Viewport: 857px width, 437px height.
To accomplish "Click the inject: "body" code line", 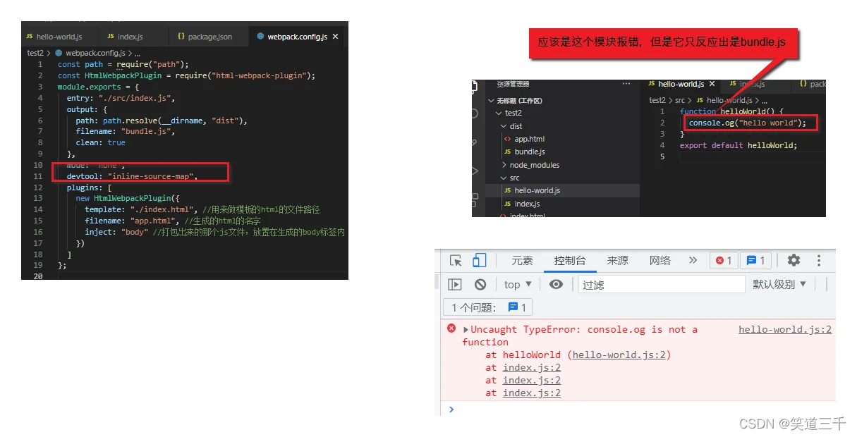I will pyautogui.click(x=215, y=232).
